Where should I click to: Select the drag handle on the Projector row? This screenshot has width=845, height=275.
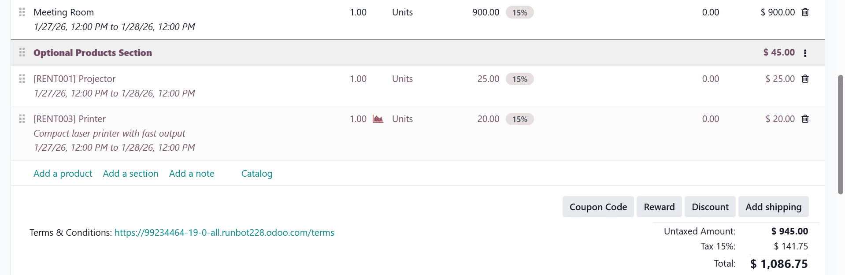(x=22, y=79)
